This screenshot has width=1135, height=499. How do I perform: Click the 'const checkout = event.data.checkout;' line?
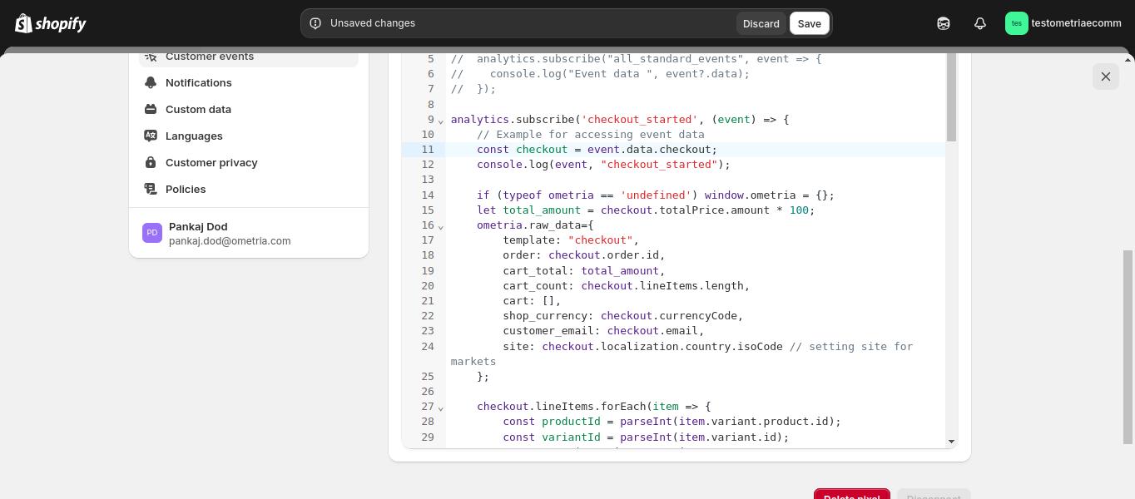pyautogui.click(x=597, y=150)
